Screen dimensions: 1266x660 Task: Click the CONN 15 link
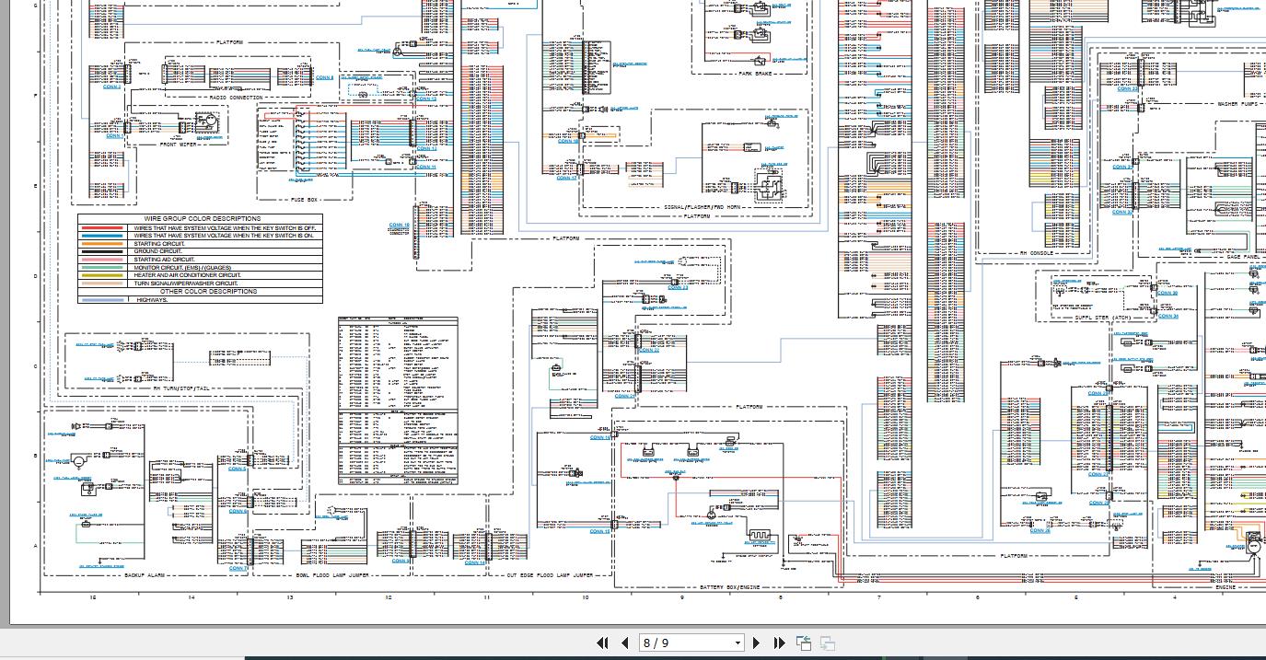598,531
